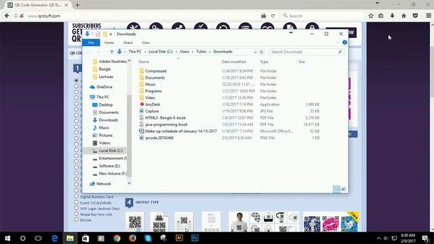The image size is (434, 244).
Task: Refresh the Downloads folder view
Action: (x=262, y=52)
